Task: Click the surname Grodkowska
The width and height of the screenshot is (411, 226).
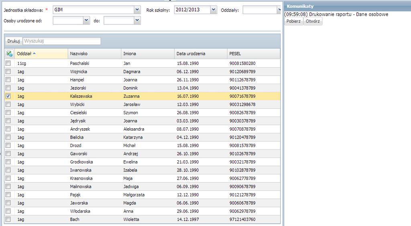Action: click(81, 161)
